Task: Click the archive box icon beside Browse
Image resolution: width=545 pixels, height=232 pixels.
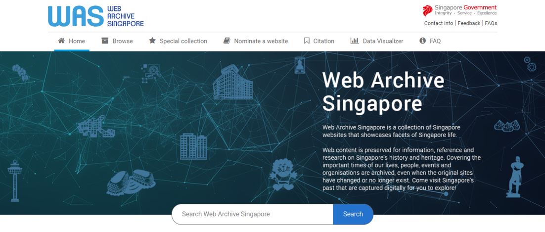Action: click(x=105, y=41)
